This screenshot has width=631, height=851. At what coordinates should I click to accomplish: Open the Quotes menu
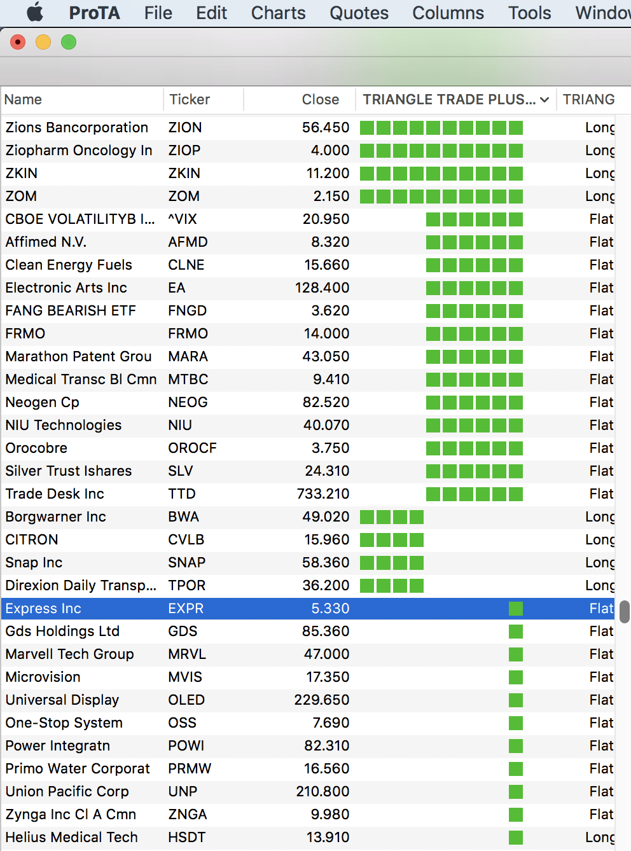[359, 13]
